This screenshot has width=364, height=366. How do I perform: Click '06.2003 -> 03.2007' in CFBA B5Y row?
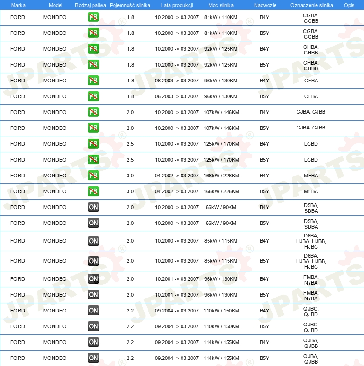177,96
